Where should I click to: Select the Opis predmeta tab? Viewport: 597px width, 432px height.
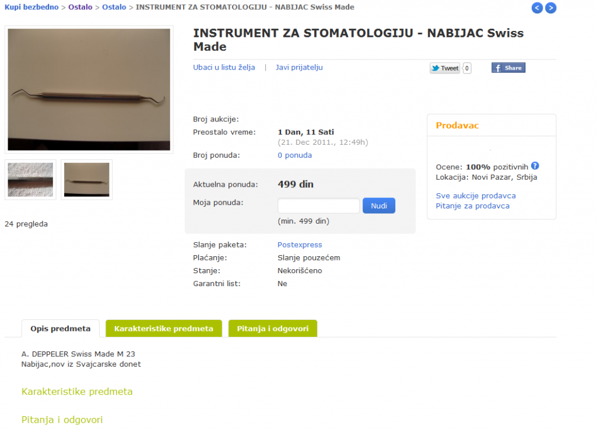tap(61, 328)
